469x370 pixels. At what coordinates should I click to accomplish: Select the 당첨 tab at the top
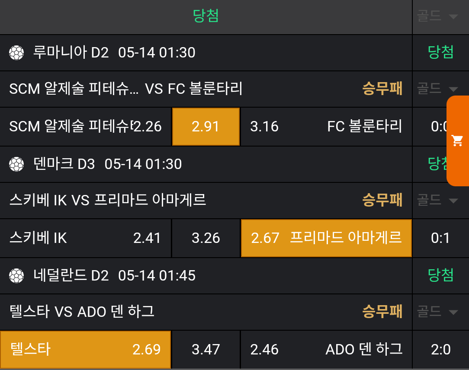(206, 16)
